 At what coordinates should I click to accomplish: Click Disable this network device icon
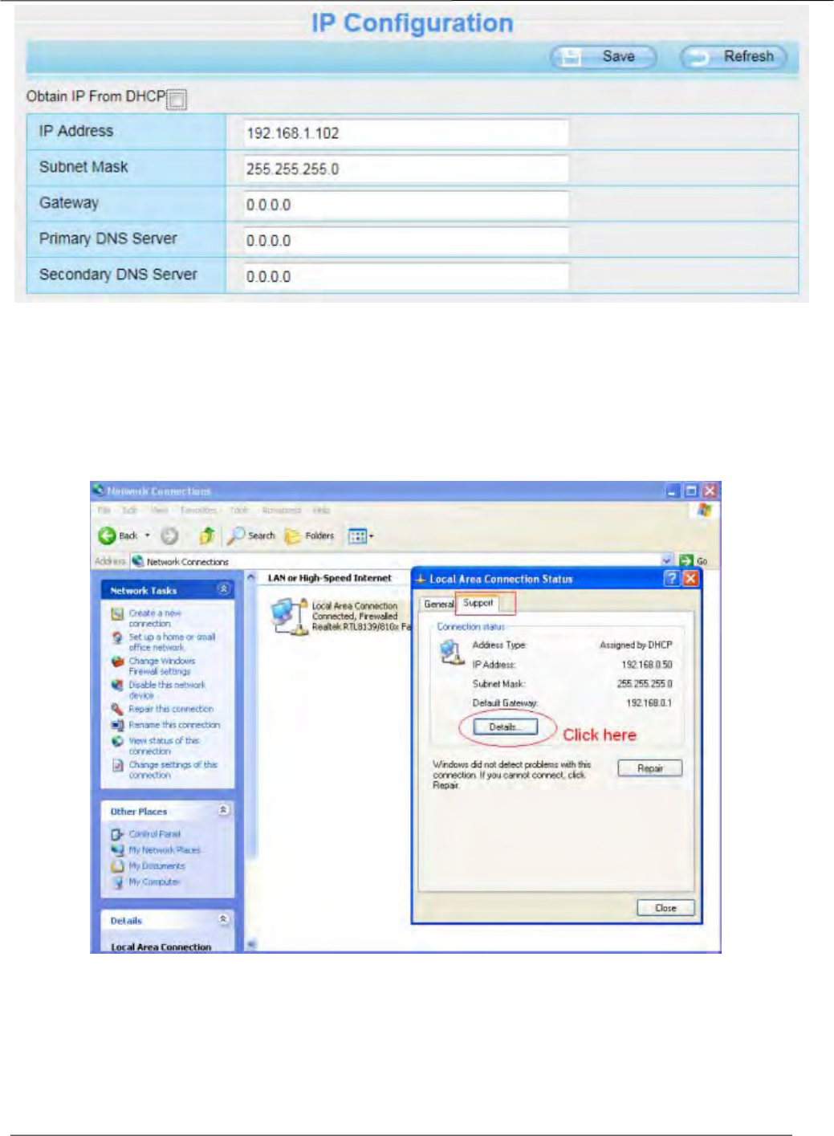117,686
